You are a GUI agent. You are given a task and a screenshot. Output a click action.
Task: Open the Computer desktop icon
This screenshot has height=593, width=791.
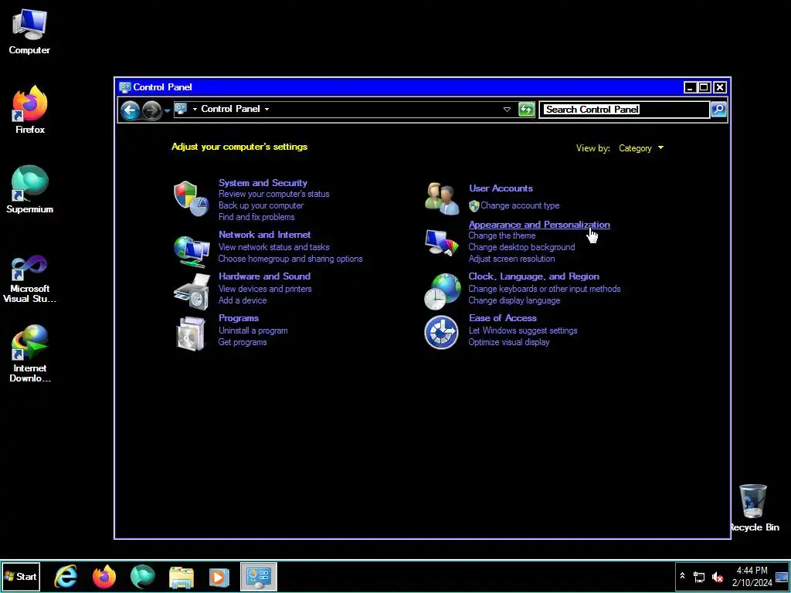click(x=29, y=31)
